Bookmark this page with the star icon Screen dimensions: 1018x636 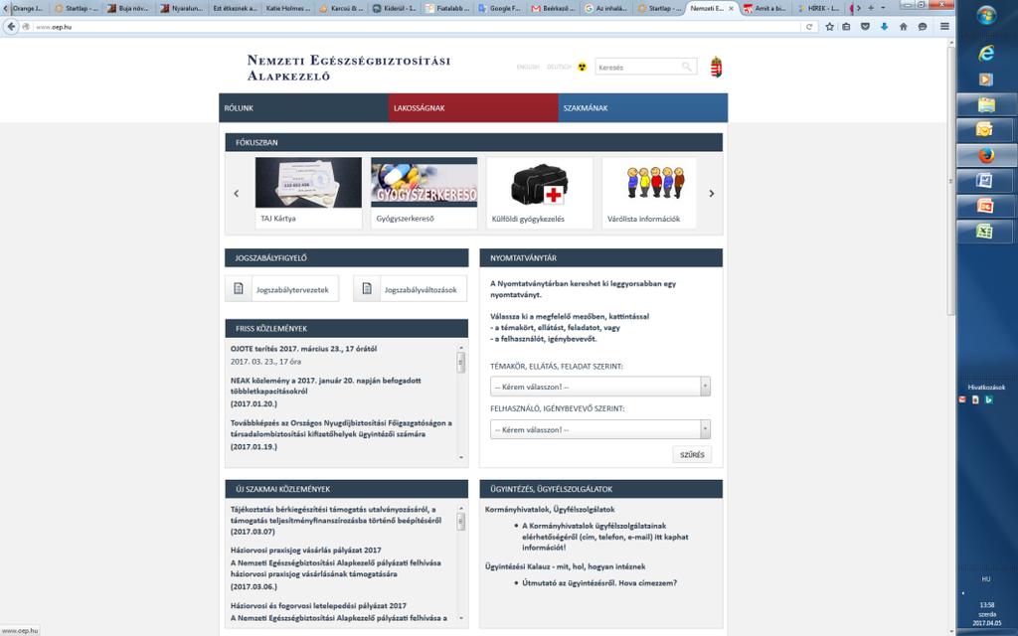click(x=829, y=27)
